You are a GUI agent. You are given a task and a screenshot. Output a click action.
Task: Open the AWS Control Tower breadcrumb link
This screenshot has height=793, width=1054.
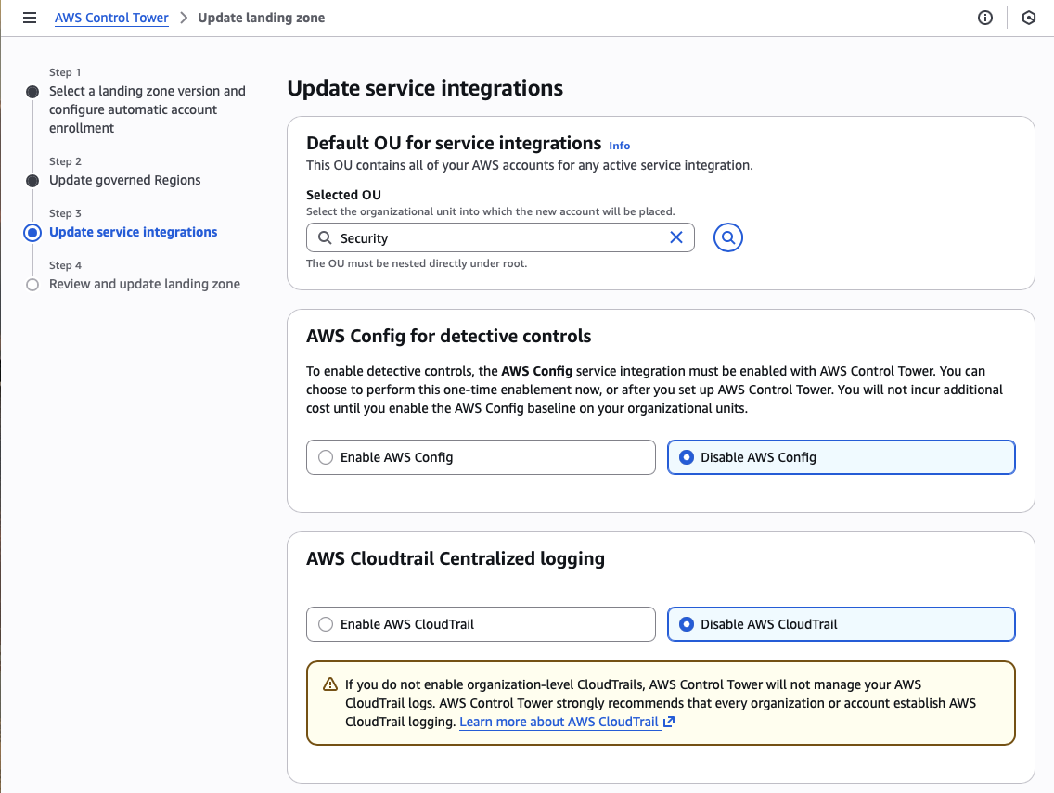pos(111,17)
